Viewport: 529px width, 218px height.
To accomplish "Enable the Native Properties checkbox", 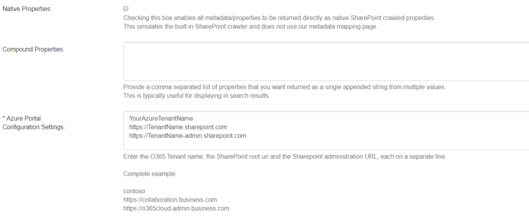I will tap(126, 8).
